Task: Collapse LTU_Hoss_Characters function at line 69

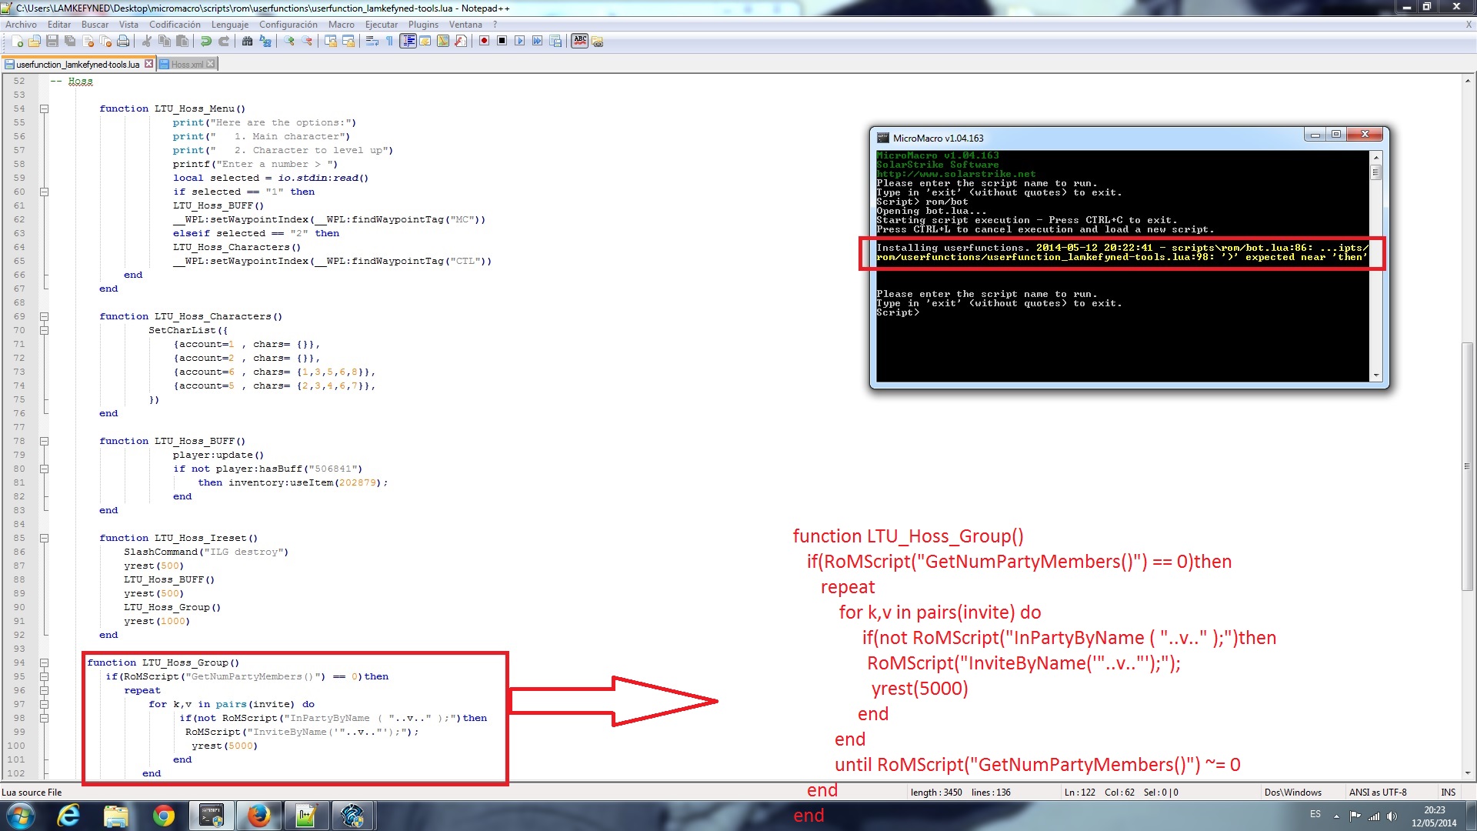Action: 44,316
